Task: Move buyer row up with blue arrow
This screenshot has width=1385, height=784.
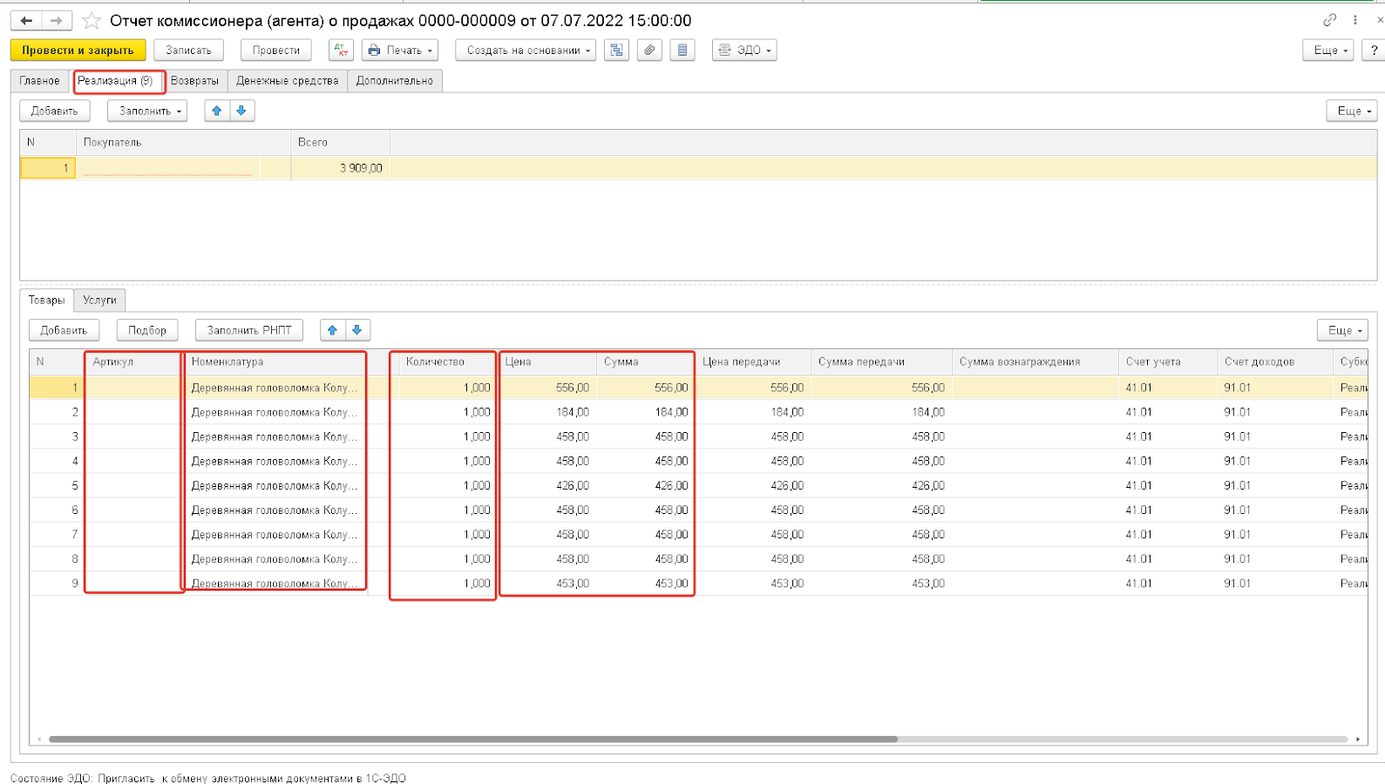Action: pyautogui.click(x=217, y=111)
